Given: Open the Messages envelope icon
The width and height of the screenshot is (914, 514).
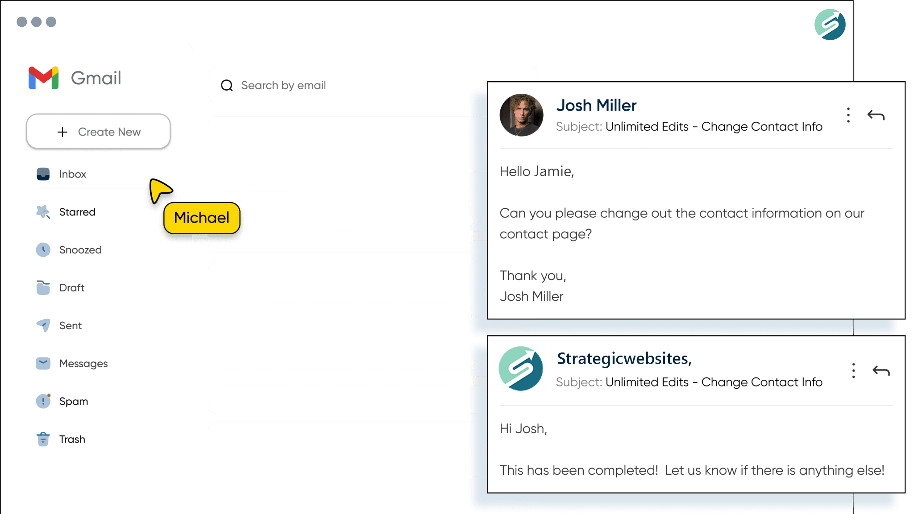Looking at the screenshot, I should 43,364.
